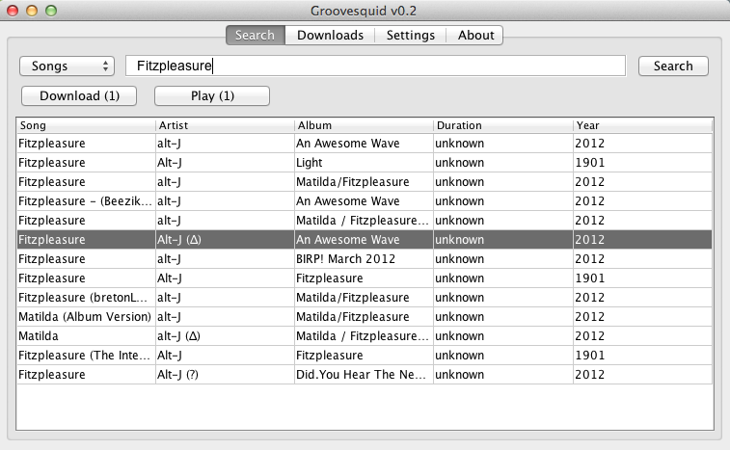Select the Search tab

(256, 36)
